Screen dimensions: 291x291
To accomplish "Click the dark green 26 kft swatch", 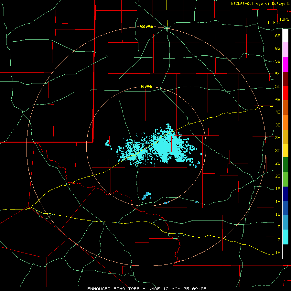I will click(286, 165).
